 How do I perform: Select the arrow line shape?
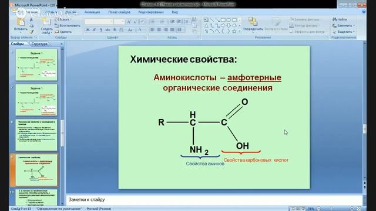(x=217, y=20)
